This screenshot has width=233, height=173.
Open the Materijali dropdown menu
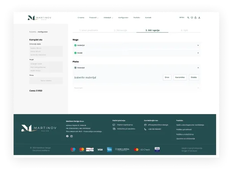click(x=108, y=18)
